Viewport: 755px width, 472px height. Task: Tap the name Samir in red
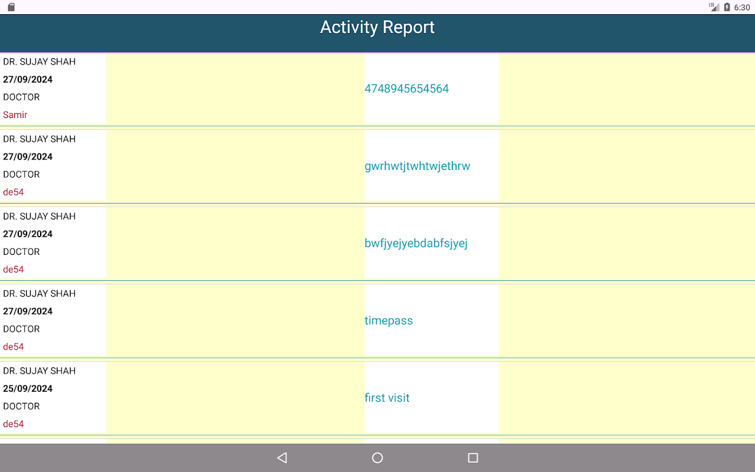pyautogui.click(x=15, y=114)
